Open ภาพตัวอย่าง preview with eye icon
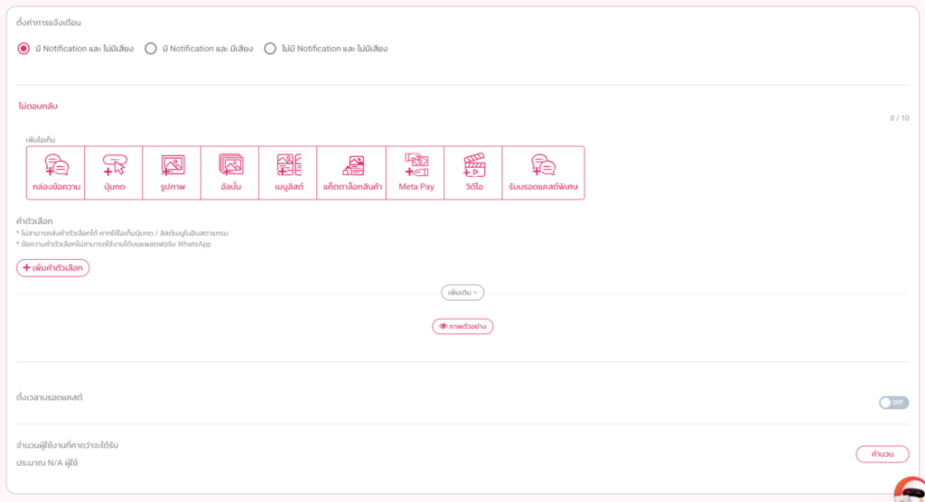The width and height of the screenshot is (925, 502). click(462, 326)
